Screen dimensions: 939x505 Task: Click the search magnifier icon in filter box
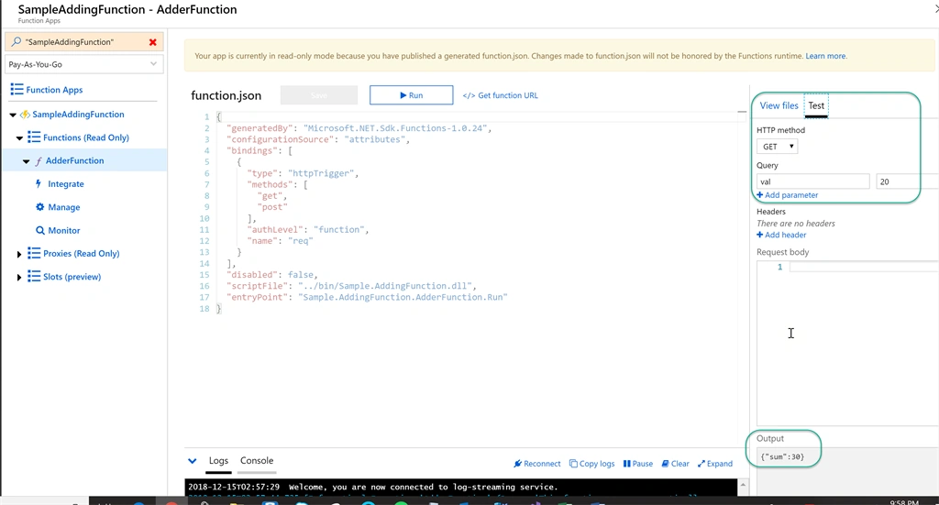(x=17, y=42)
